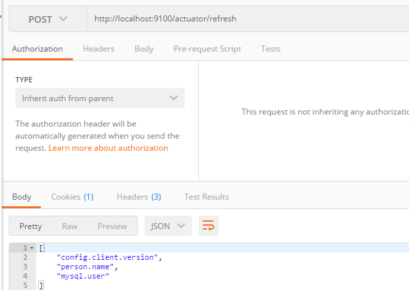The height and width of the screenshot is (290, 409).
Task: Open the request Headers tab
Action: point(98,49)
